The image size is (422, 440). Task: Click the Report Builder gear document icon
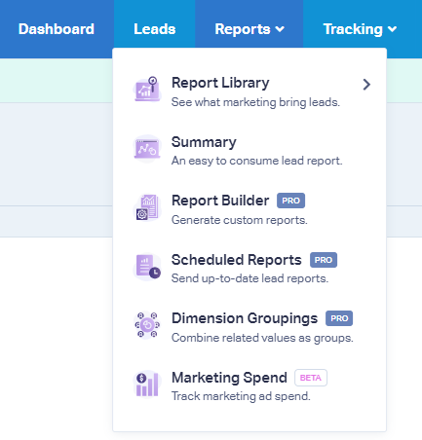[147, 207]
